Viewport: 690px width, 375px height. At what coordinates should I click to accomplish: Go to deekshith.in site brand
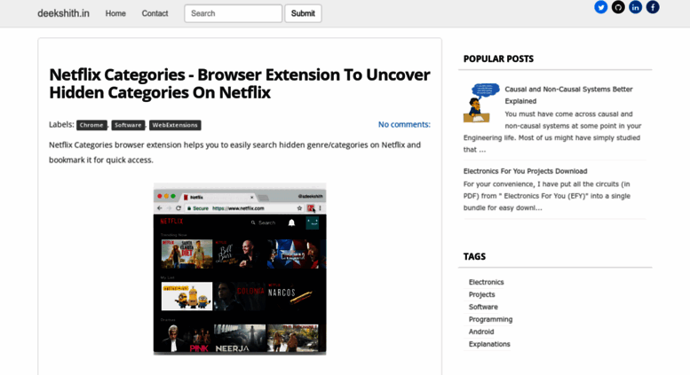pyautogui.click(x=63, y=13)
